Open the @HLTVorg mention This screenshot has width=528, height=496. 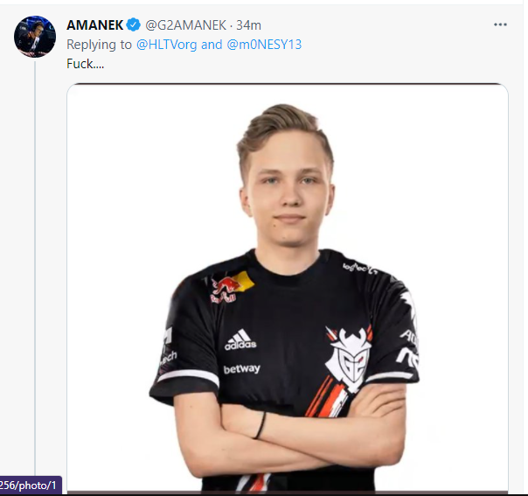point(166,45)
